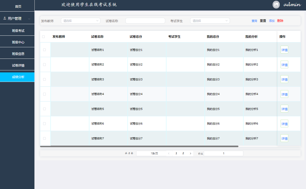Open 详情 for 试卷名称2 row

[284, 65]
